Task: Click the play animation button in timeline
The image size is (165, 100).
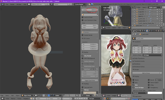Action: 82,98
